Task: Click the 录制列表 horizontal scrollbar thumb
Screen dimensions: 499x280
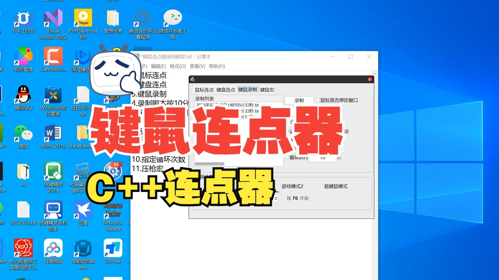Action: (209, 164)
